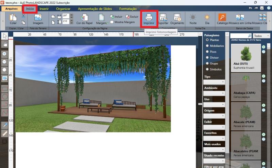Toggle the Mostra Margem checkbox

[x=112, y=22]
